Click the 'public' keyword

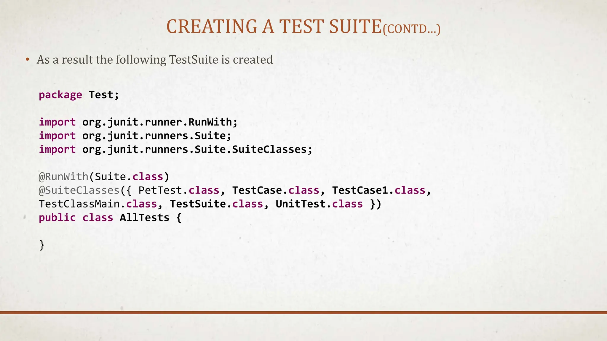57,218
